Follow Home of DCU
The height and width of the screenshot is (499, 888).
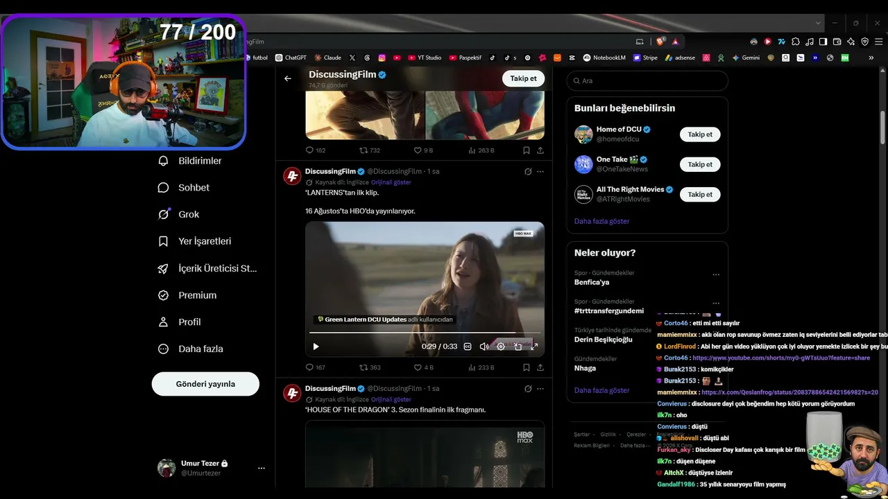(x=700, y=134)
